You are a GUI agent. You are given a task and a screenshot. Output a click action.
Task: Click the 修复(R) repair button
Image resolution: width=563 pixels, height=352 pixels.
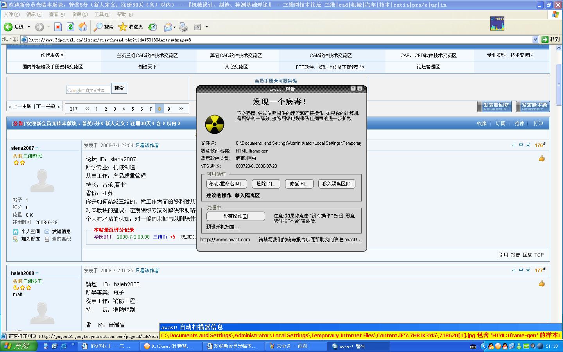[x=299, y=184]
